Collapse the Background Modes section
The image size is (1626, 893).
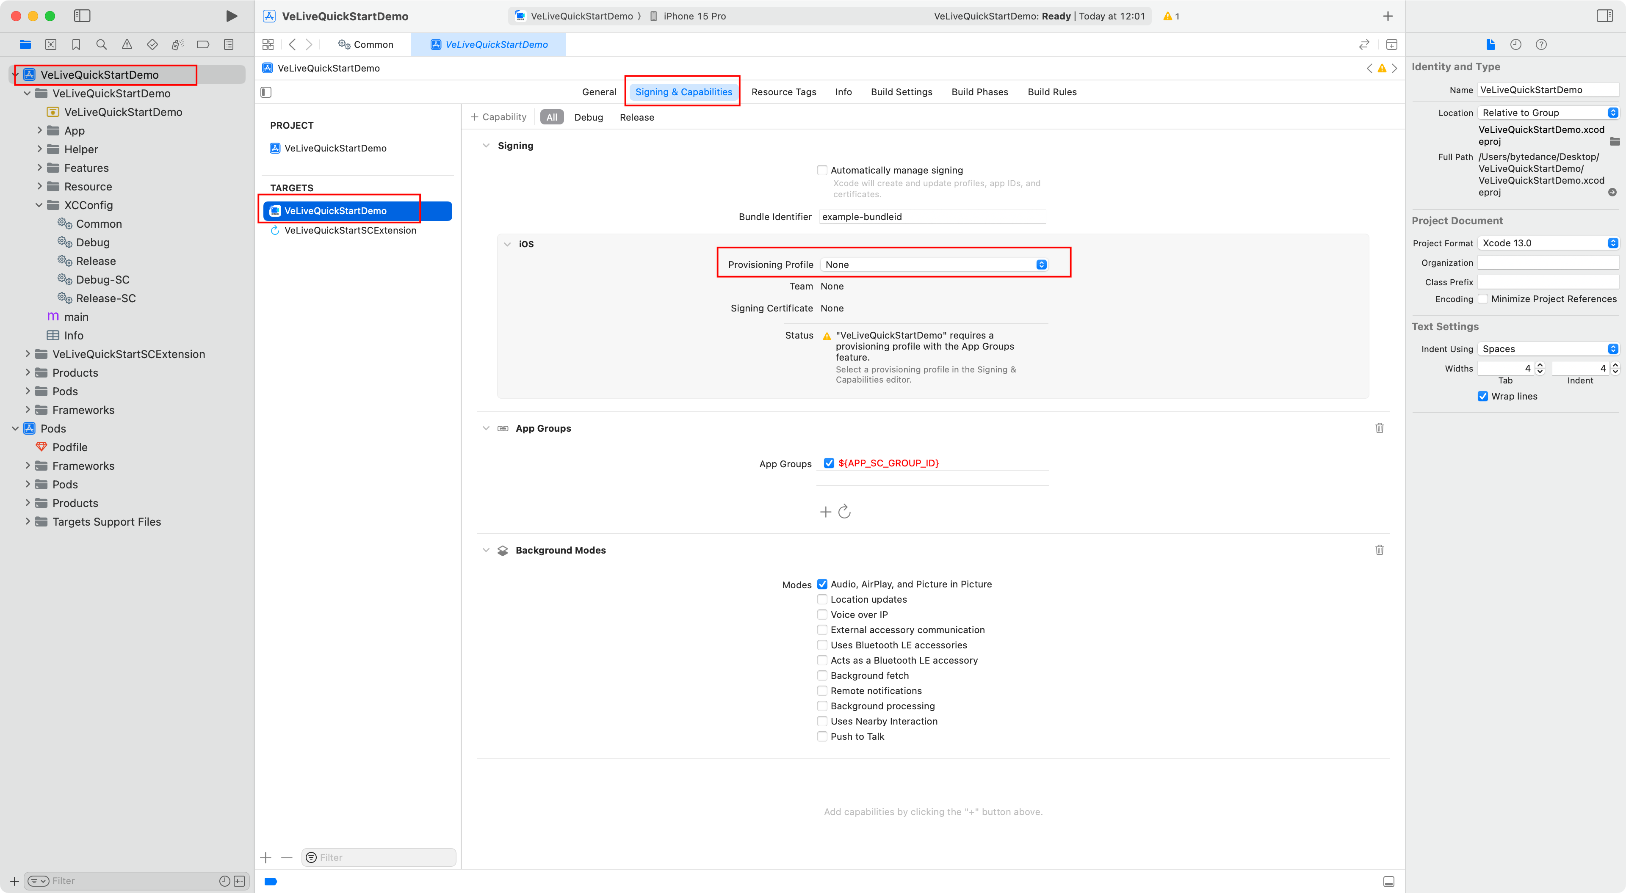click(485, 550)
